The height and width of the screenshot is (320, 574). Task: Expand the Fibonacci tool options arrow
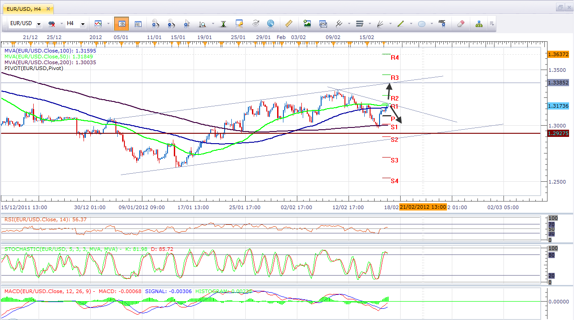point(370,24)
